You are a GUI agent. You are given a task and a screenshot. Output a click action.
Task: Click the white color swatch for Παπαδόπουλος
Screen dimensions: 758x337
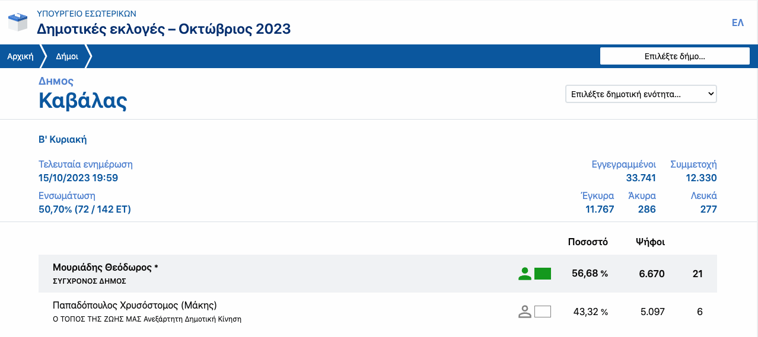pos(543,312)
